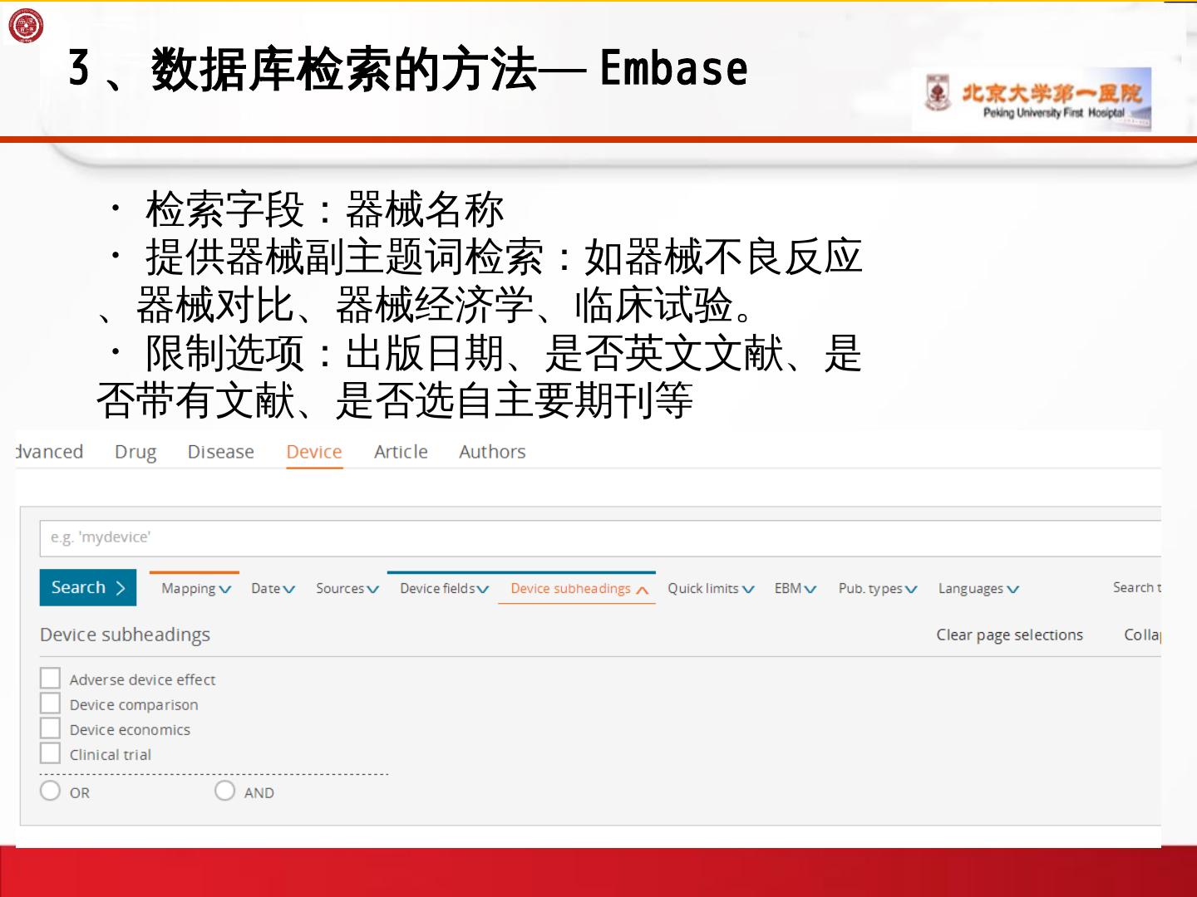This screenshot has height=897, width=1197.
Task: Expand the Pub. types dropdown
Action: tap(878, 589)
